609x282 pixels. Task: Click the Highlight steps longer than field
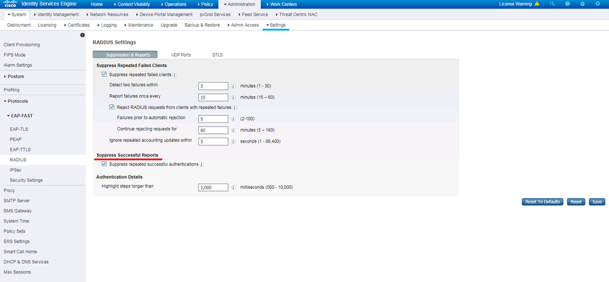click(x=213, y=188)
